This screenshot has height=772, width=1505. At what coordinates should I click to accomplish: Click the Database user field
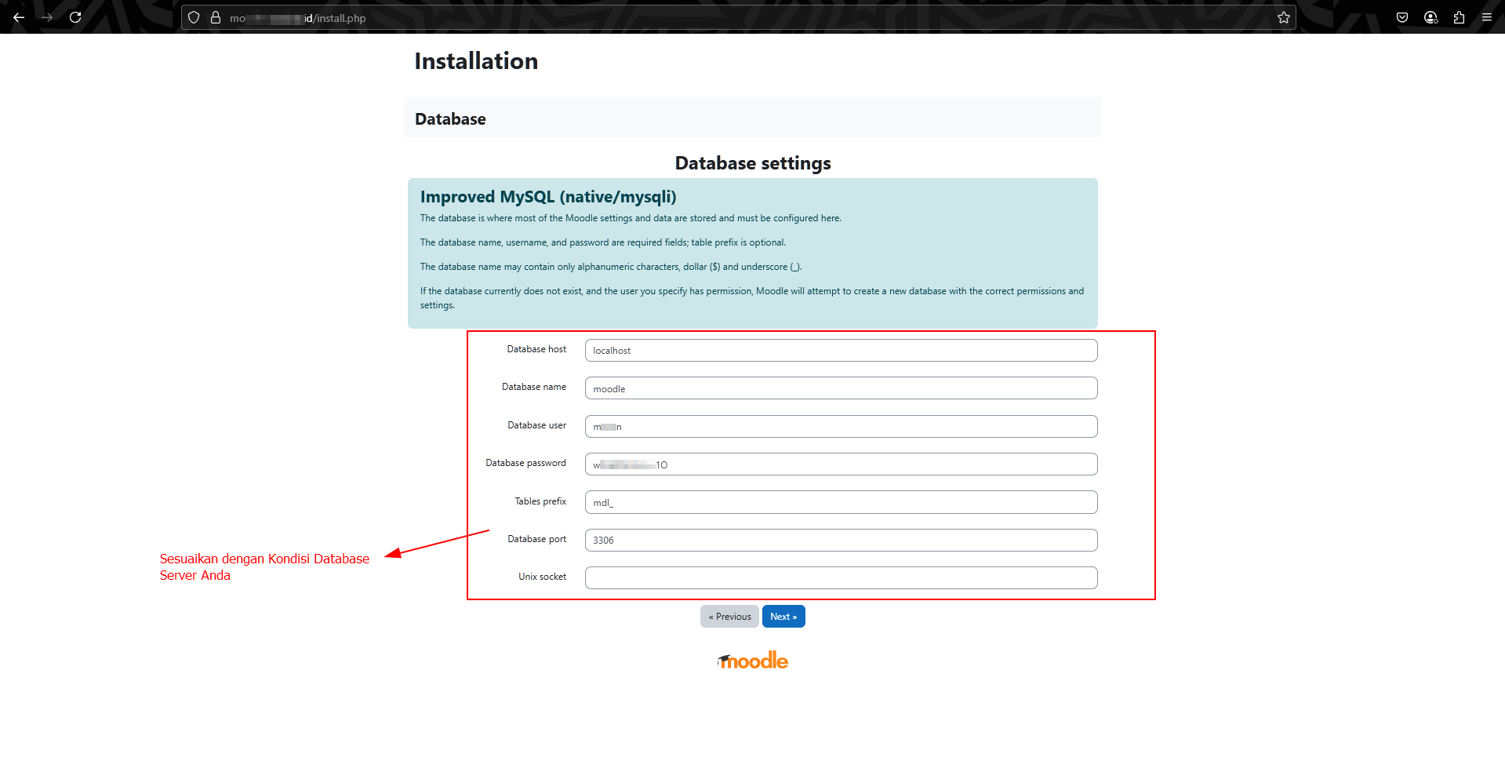(x=840, y=426)
